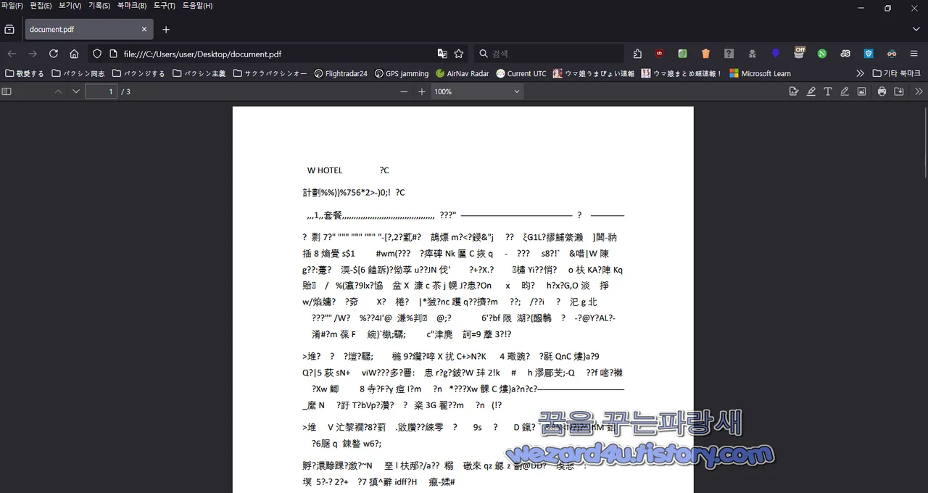
Task: Open tracking protection shield in address bar
Action: (x=97, y=54)
